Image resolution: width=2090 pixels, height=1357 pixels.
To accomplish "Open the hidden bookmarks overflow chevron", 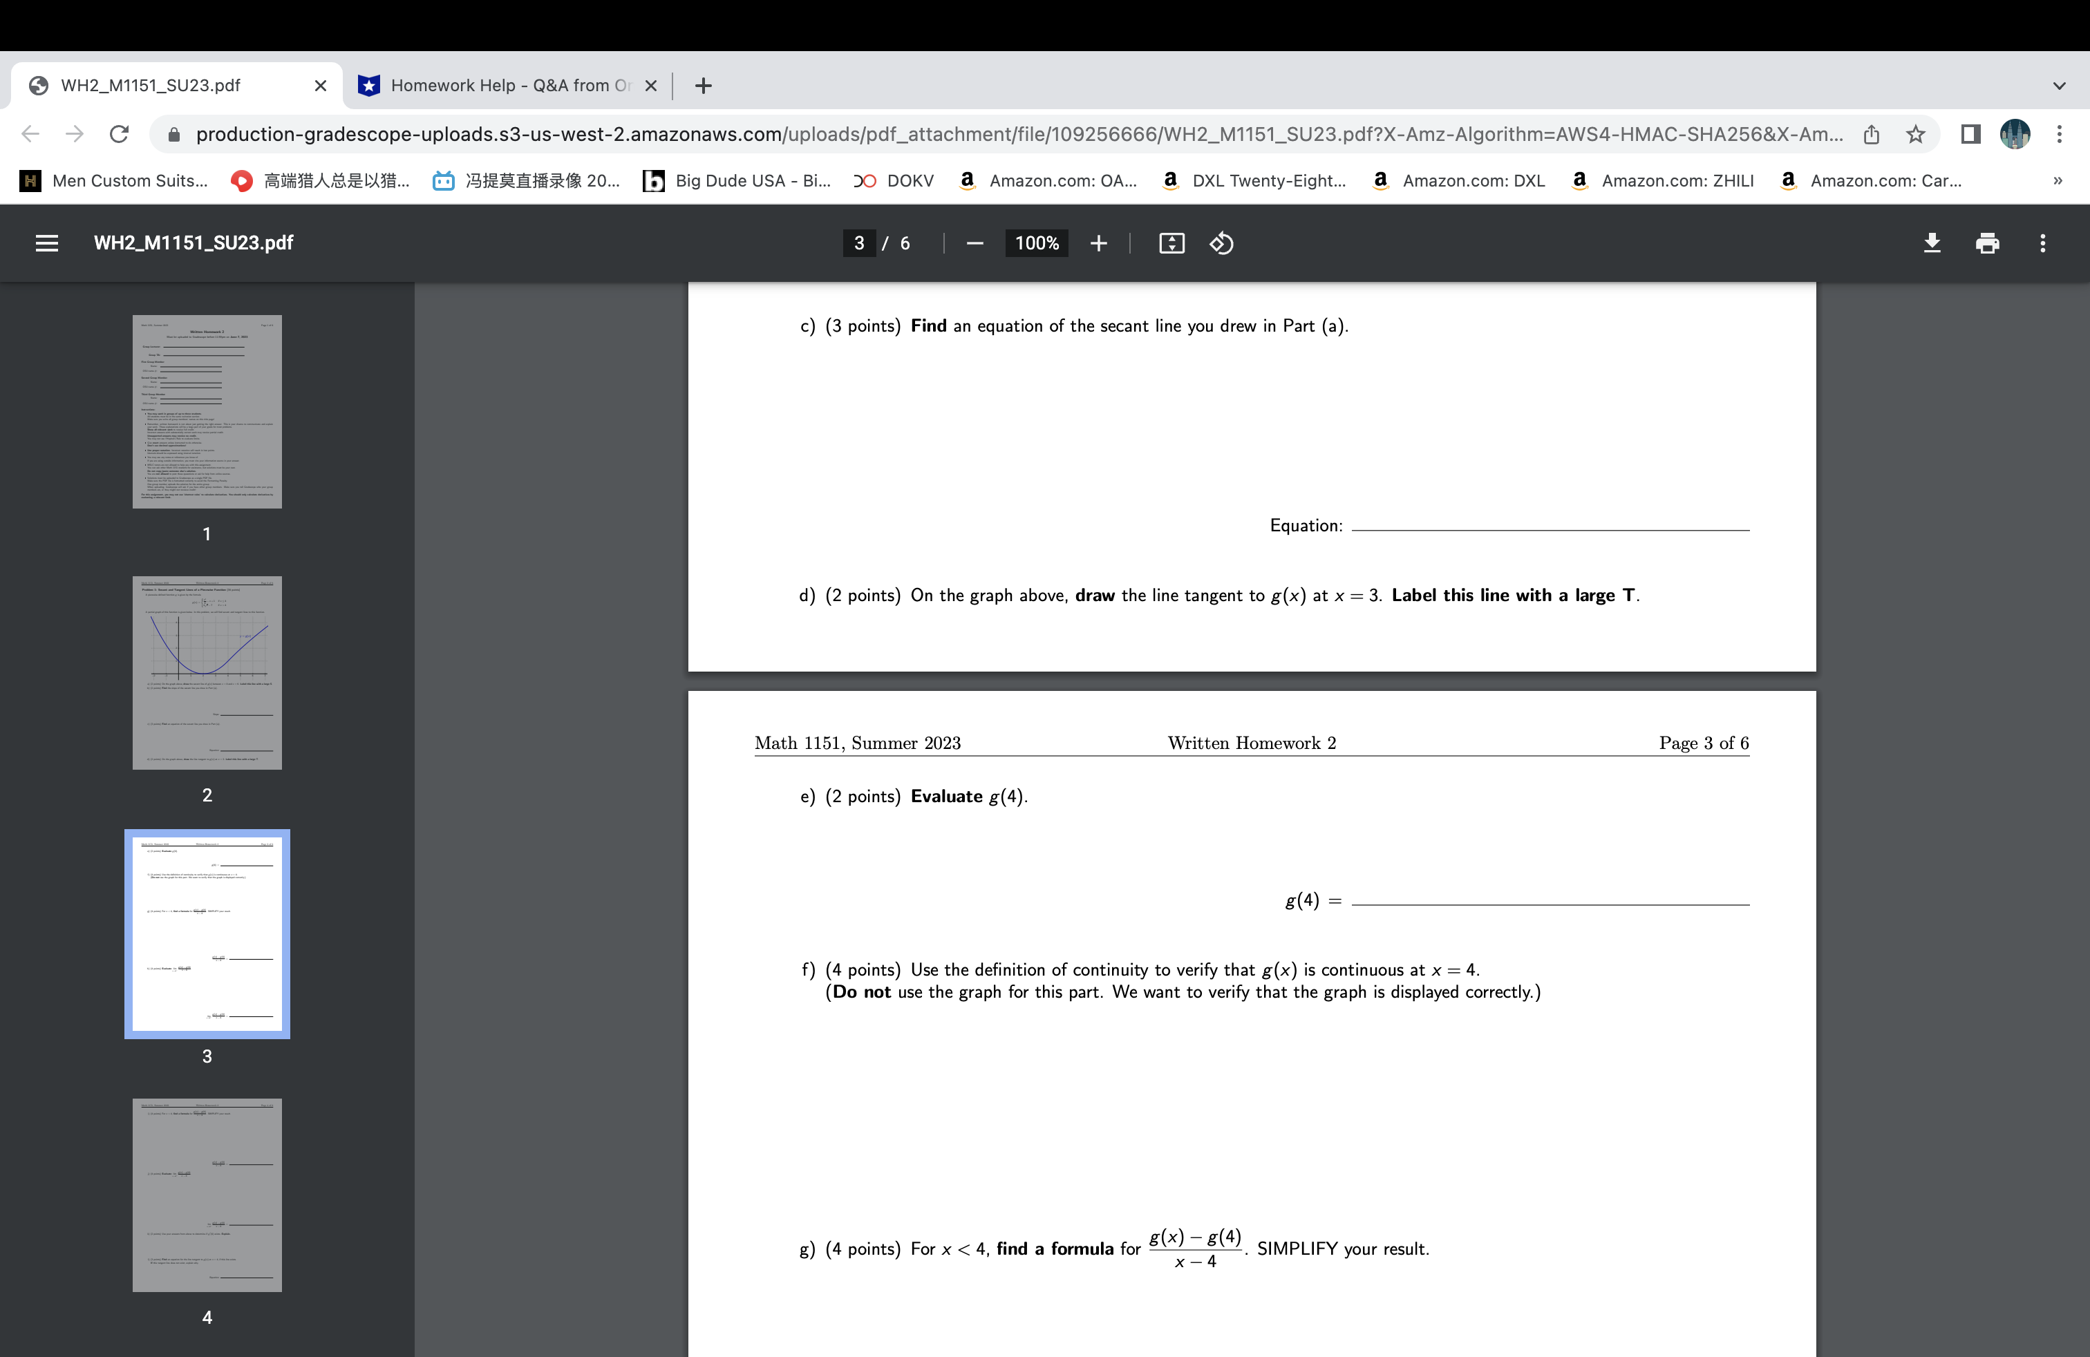I will tap(2058, 181).
